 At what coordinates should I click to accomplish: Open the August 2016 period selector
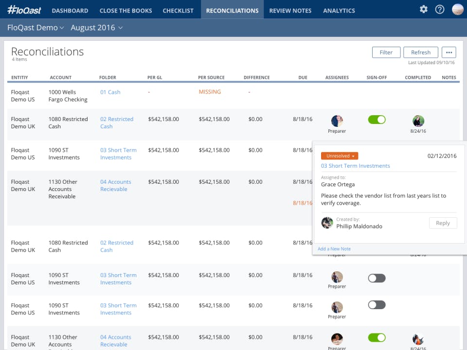96,28
